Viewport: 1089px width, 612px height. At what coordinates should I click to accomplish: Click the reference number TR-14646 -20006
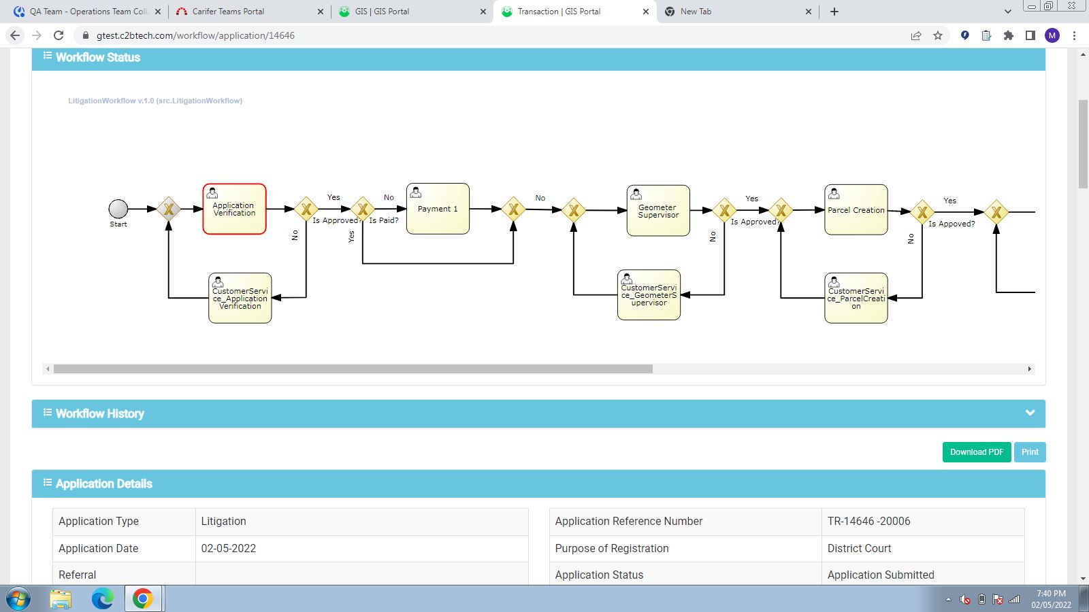coord(868,522)
